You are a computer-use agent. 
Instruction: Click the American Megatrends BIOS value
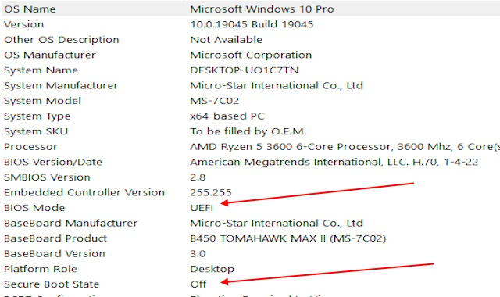point(334,162)
